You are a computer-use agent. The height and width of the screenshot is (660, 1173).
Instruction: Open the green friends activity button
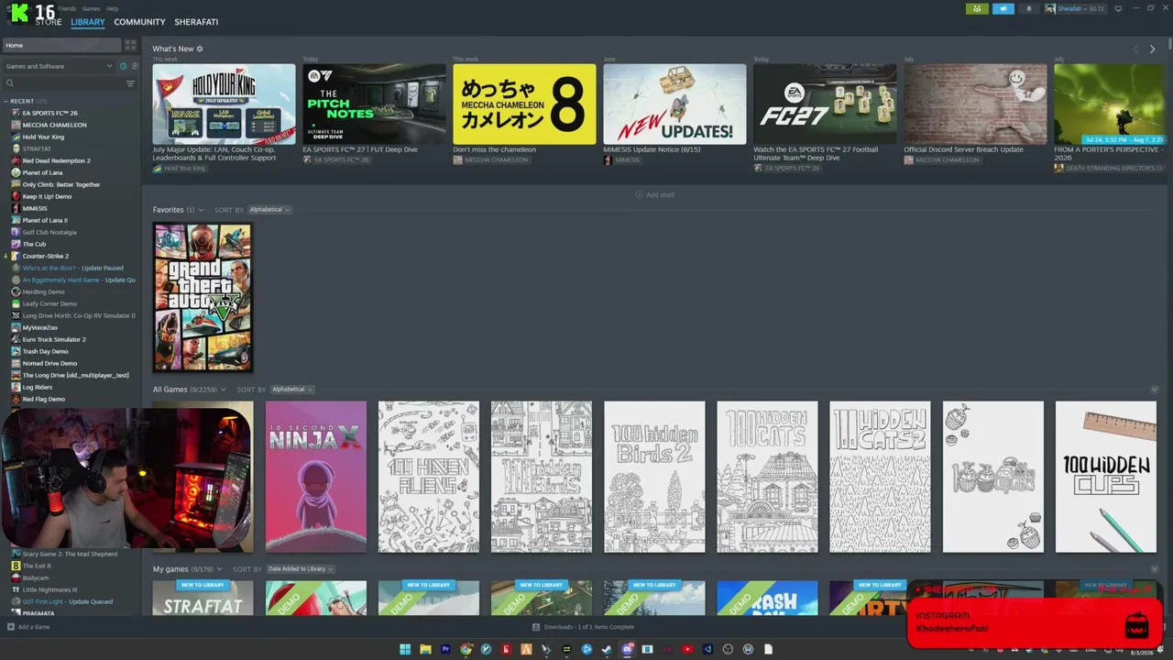coord(977,9)
